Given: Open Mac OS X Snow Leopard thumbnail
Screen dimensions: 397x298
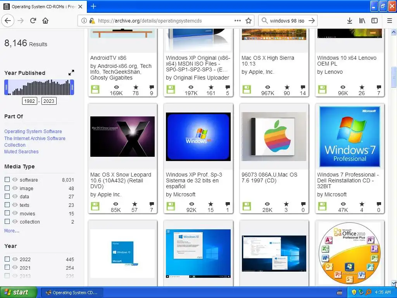Looking at the screenshot, I should pyautogui.click(x=123, y=136).
